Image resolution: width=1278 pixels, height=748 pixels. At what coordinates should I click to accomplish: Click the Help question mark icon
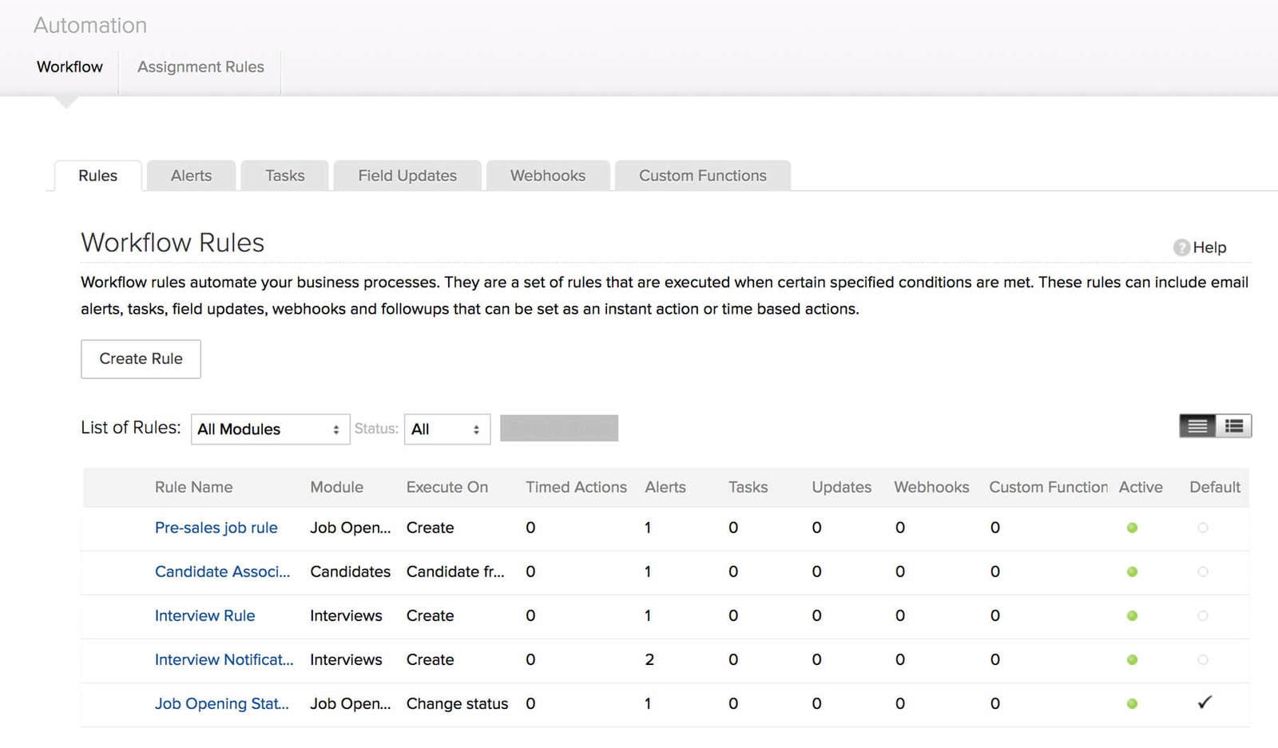coord(1181,247)
